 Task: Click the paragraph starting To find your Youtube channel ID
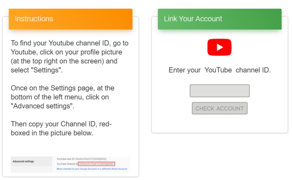point(69,56)
